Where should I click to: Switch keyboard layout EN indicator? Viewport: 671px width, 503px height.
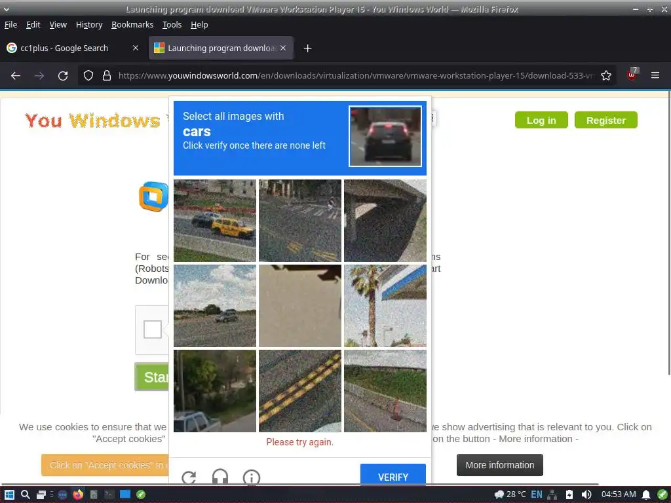pyautogui.click(x=536, y=494)
